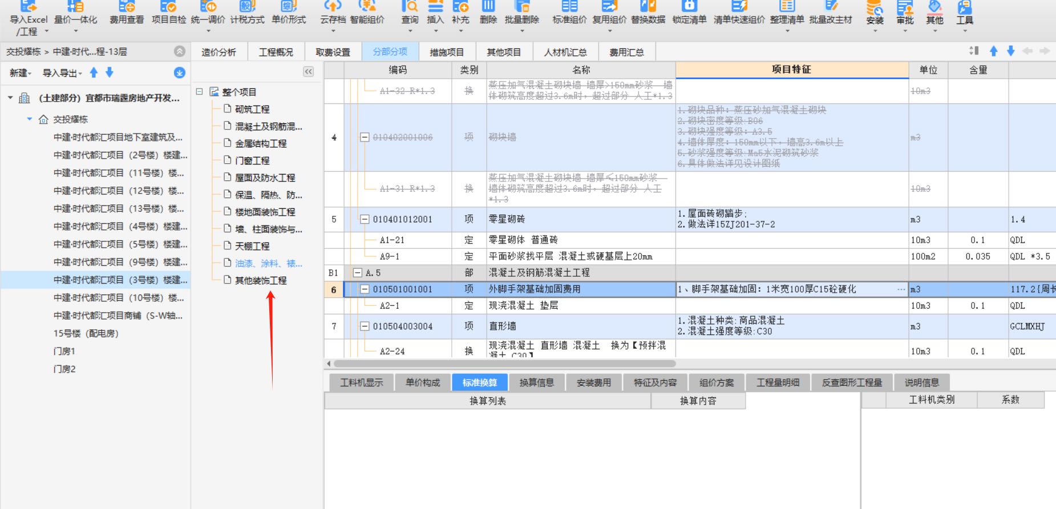Screen dimensions: 1056x509
Task: Collapse the section tree using the « button
Action: click(x=308, y=71)
